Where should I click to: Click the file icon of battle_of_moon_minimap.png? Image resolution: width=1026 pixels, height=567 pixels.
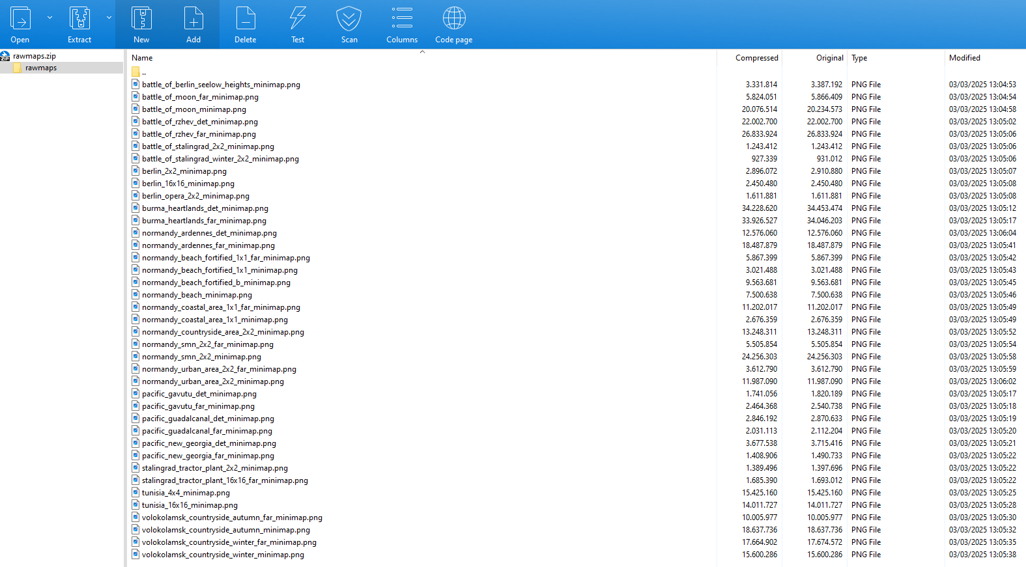pos(135,109)
